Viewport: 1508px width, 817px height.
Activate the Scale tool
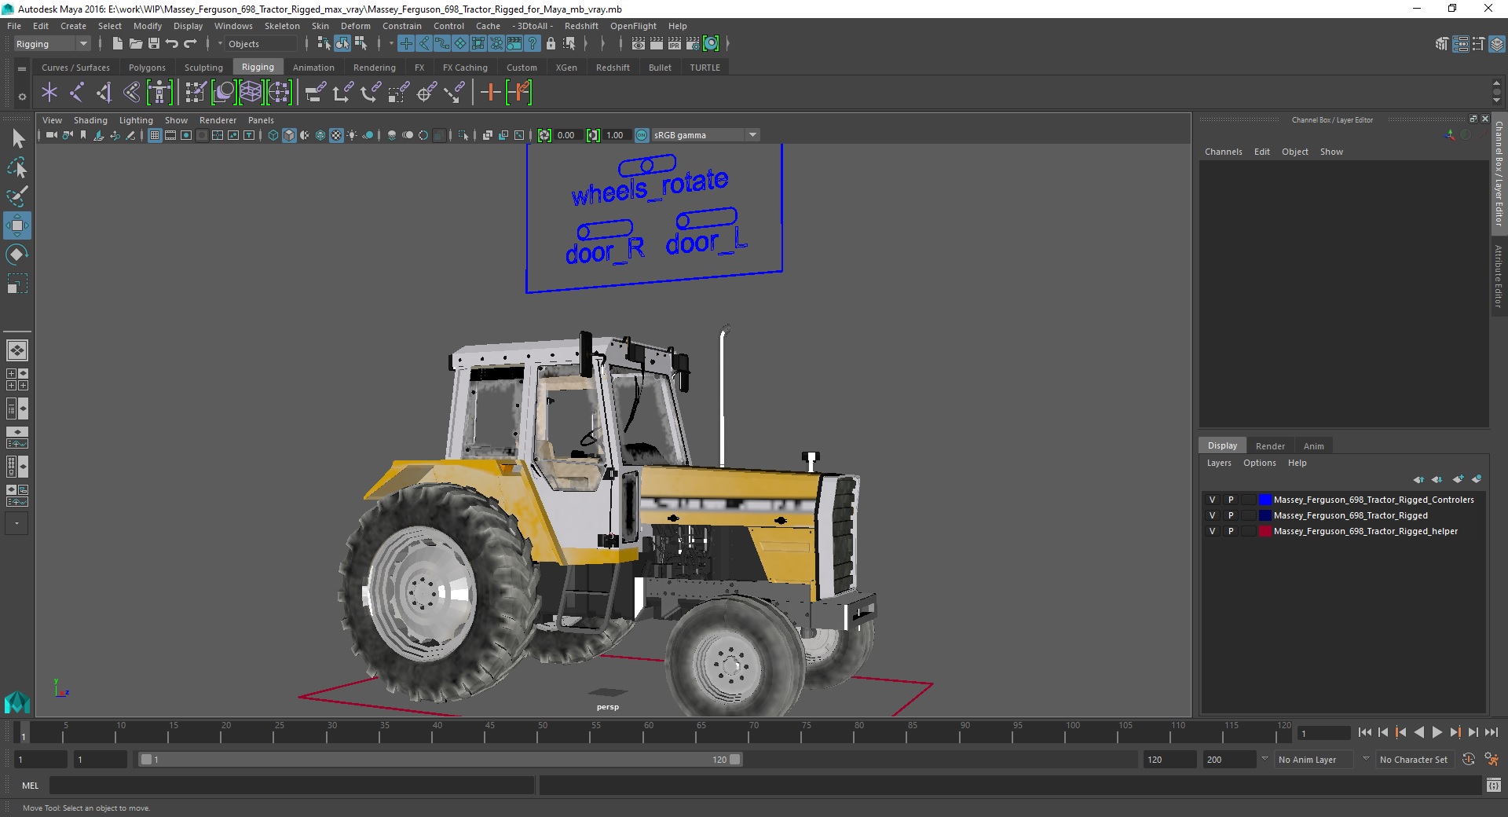coord(17,284)
